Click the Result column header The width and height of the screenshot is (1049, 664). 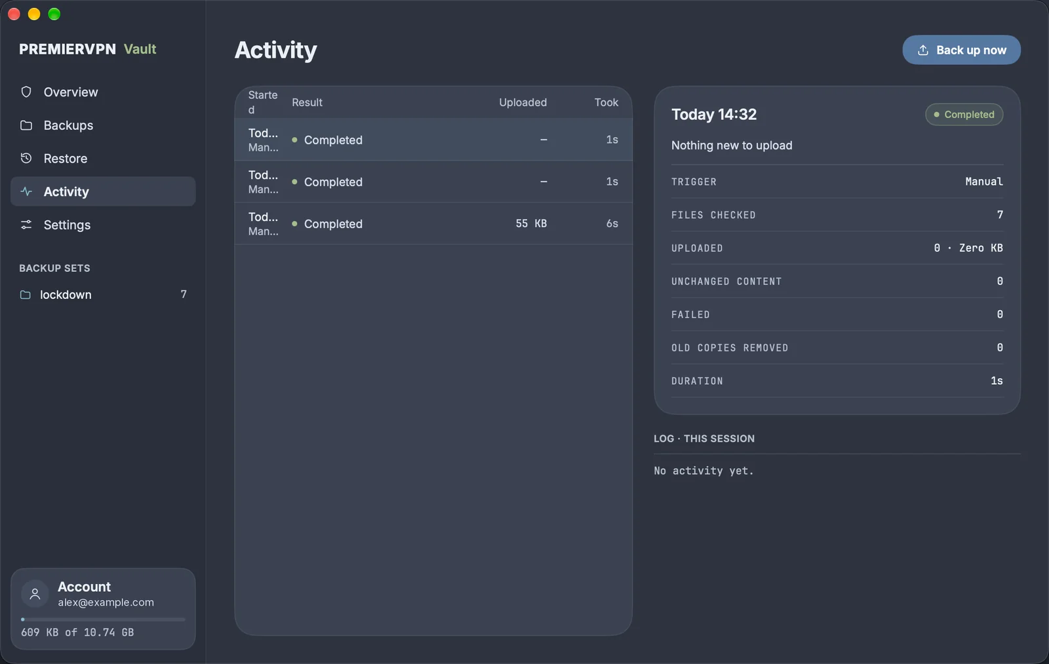click(307, 102)
